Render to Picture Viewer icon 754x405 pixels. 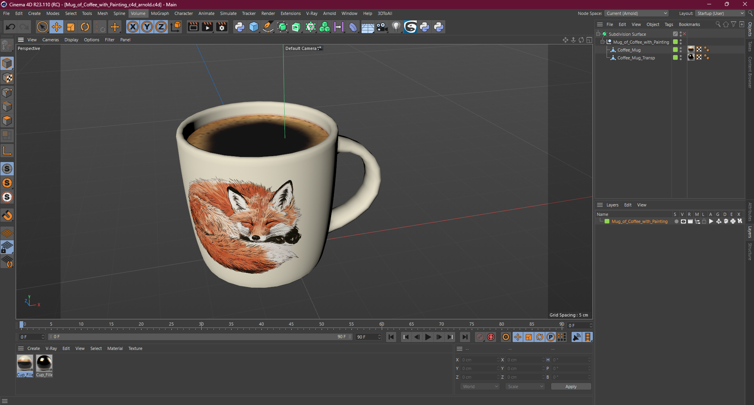click(x=207, y=27)
